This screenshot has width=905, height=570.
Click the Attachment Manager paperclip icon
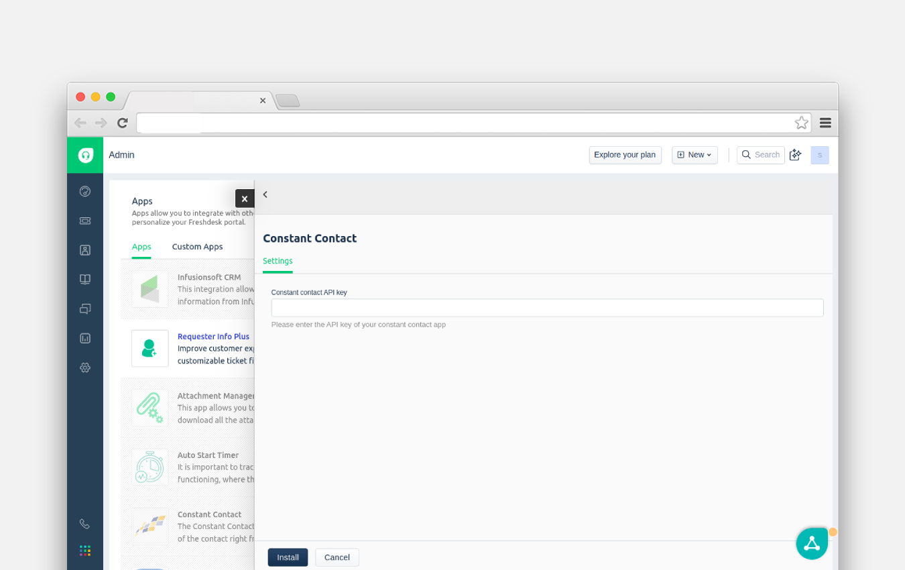[150, 408]
